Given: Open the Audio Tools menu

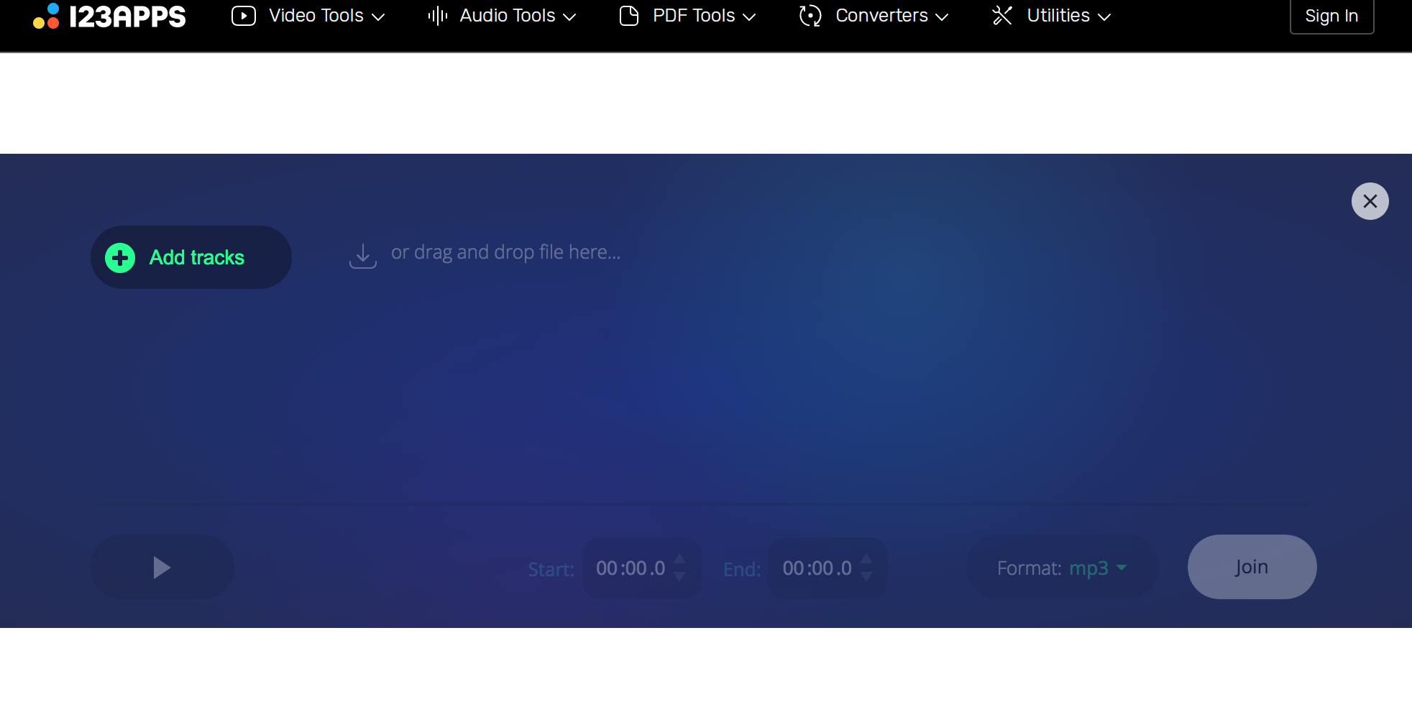Looking at the screenshot, I should click(x=507, y=16).
